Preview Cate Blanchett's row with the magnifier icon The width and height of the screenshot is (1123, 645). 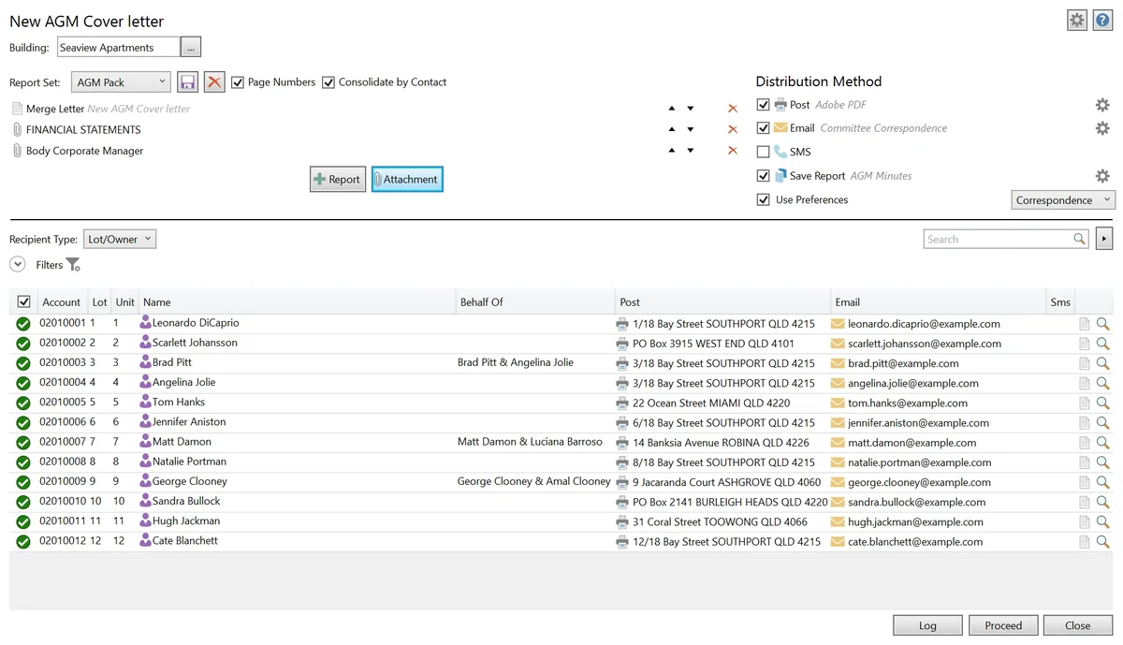(1102, 541)
